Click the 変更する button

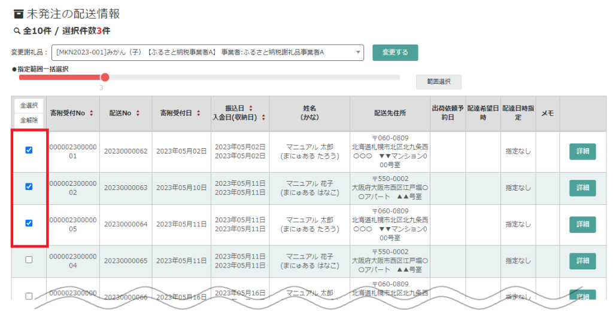(x=395, y=53)
